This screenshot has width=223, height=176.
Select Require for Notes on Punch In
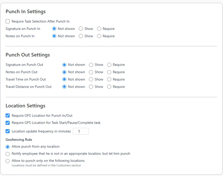pyautogui.click(x=99, y=36)
